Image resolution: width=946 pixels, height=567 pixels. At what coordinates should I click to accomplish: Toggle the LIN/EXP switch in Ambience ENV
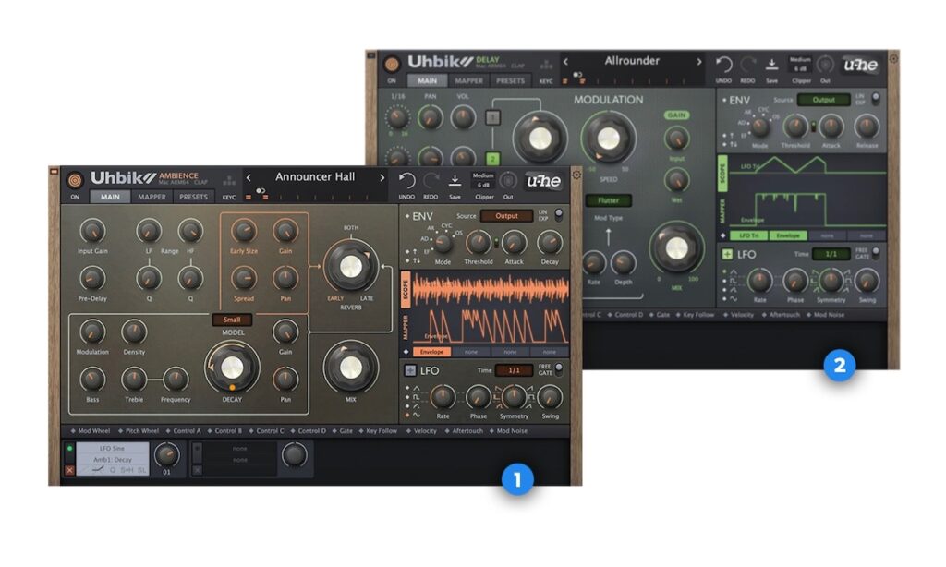tap(559, 215)
